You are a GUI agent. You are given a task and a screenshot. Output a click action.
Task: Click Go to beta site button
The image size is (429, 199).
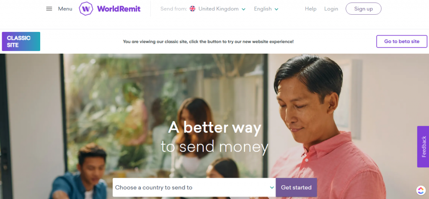click(x=402, y=41)
